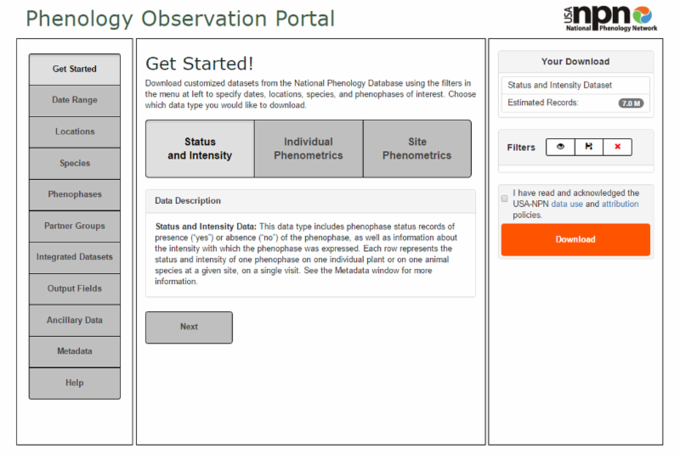Open the Date Range section
Viewport: 680px width, 459px height.
pos(75,100)
